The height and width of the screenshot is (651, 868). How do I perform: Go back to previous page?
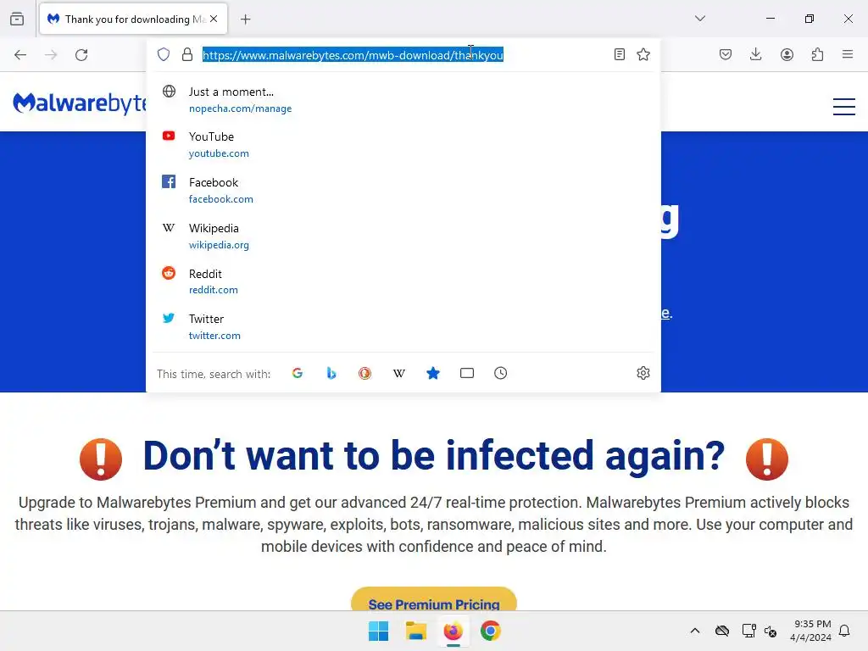[x=20, y=55]
